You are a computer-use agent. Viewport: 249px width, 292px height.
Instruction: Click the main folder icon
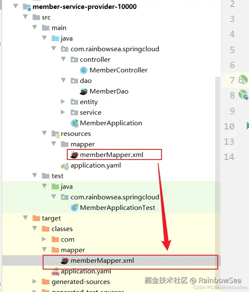46,28
